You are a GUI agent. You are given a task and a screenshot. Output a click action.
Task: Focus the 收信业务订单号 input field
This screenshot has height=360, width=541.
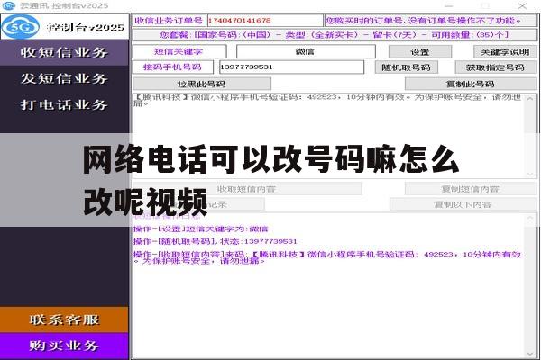tap(264, 21)
